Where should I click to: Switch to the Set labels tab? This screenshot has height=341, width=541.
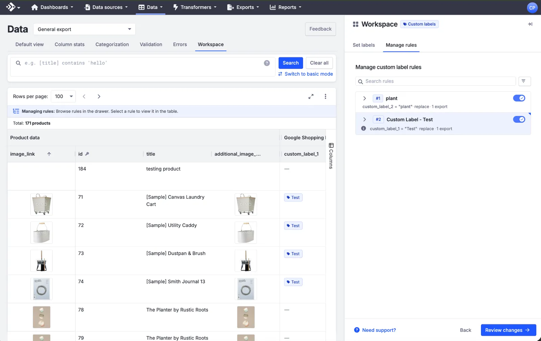pos(364,45)
